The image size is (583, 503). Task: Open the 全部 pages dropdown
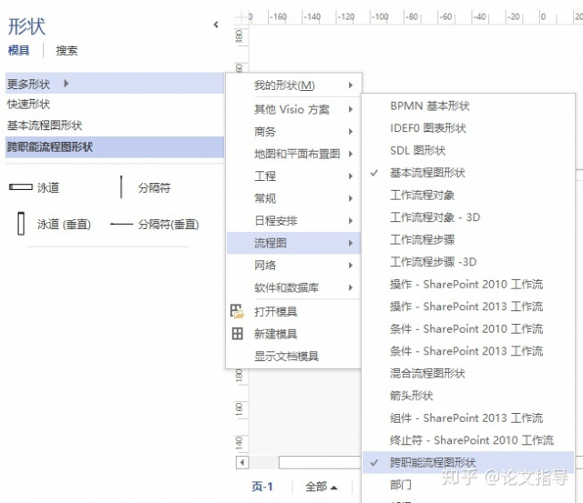coord(322,487)
